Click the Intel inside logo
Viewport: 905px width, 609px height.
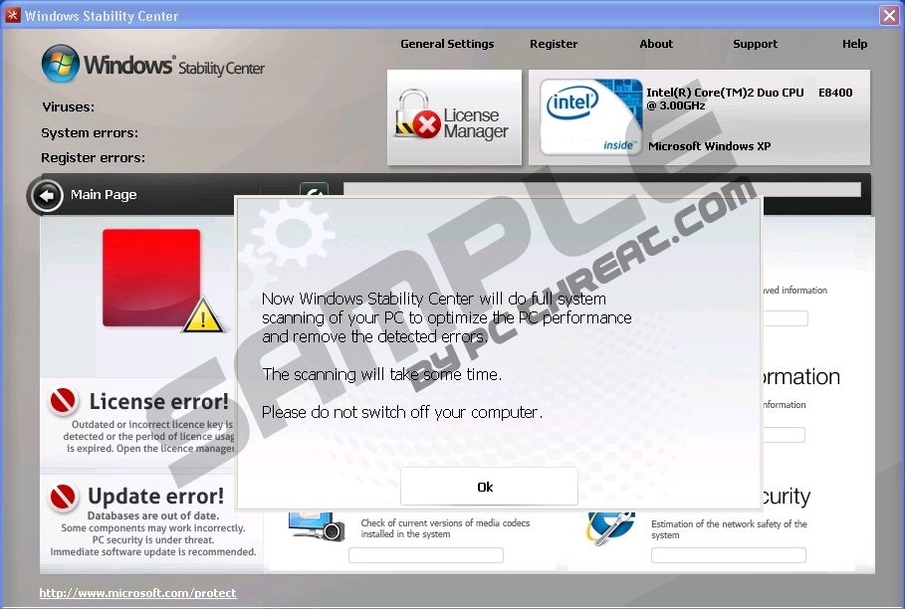coord(591,117)
